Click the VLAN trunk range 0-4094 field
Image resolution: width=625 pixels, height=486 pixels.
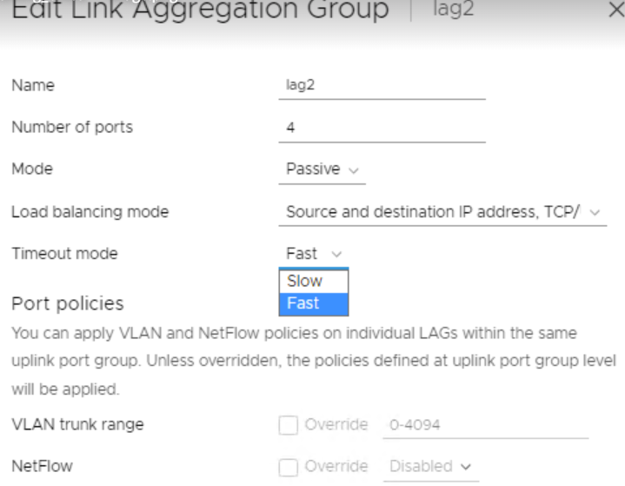coord(486,425)
